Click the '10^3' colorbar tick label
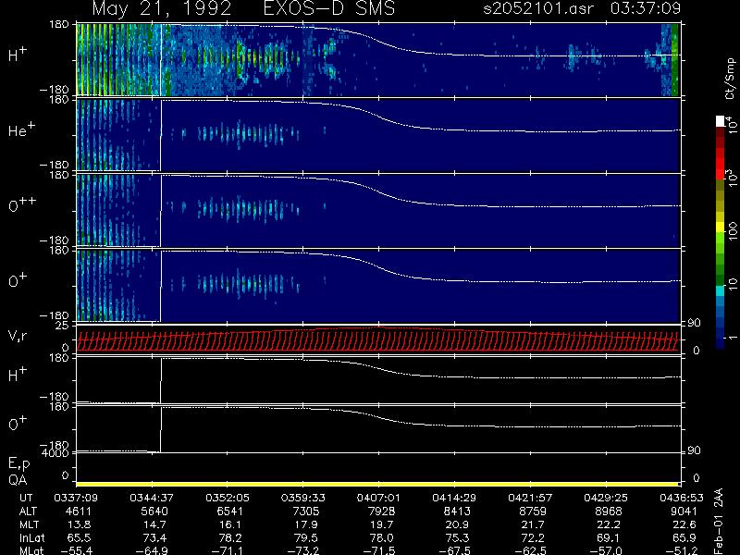740x555 pixels. coord(732,176)
